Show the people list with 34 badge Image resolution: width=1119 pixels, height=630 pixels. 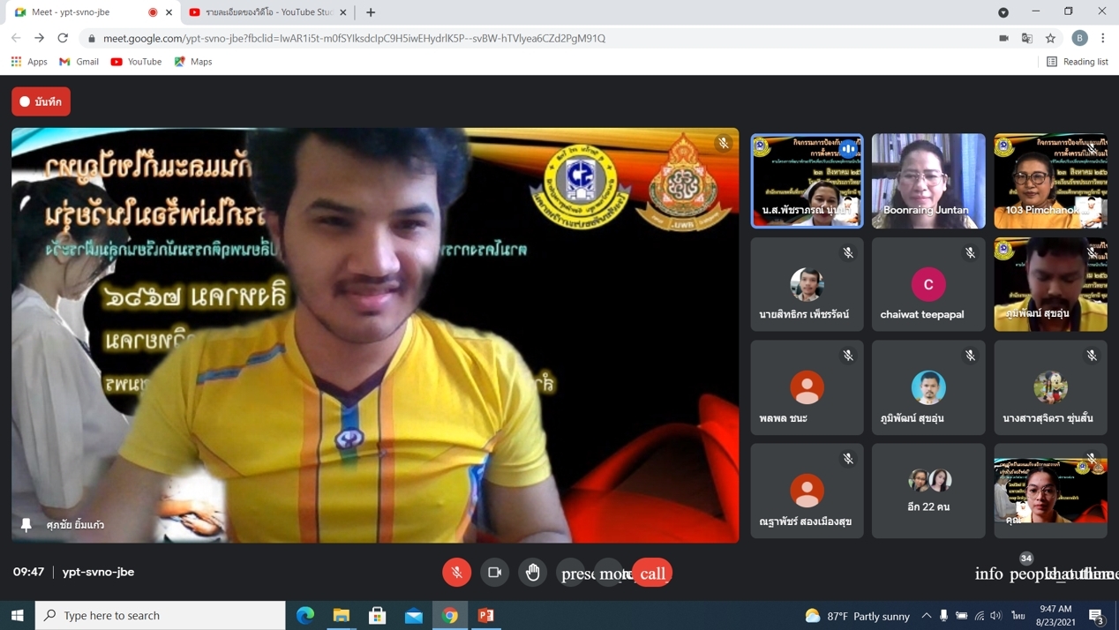pyautogui.click(x=1026, y=573)
